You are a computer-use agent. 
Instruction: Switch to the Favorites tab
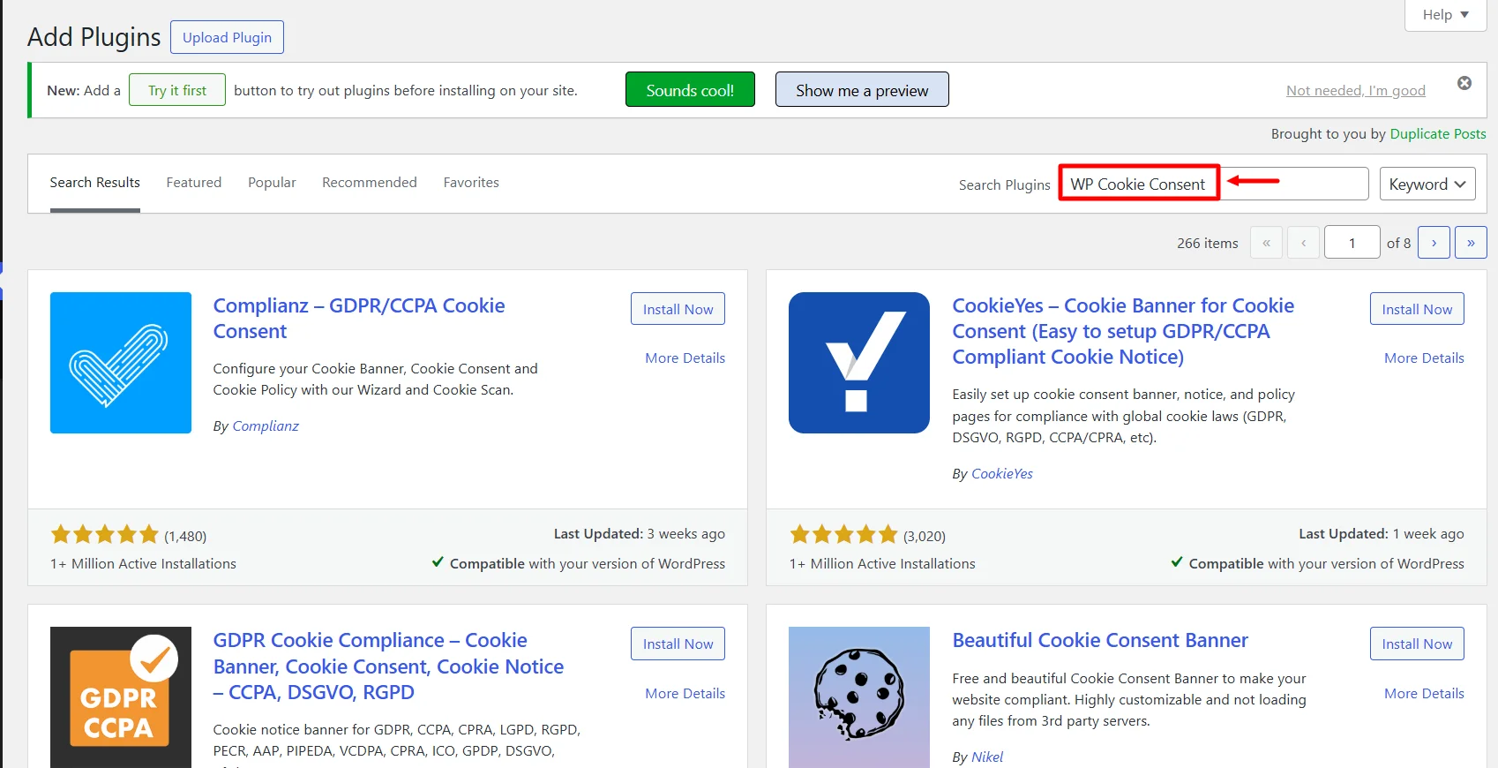471,183
